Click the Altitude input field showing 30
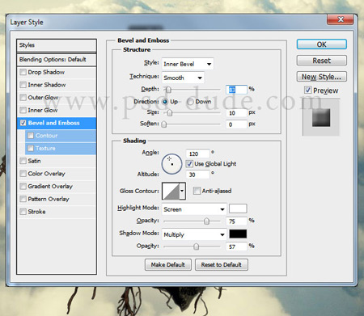364x316 pixels. (198, 175)
